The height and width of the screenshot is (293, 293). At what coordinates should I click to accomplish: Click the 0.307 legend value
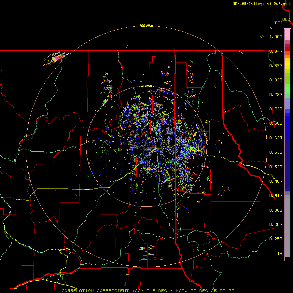pyautogui.click(x=276, y=224)
